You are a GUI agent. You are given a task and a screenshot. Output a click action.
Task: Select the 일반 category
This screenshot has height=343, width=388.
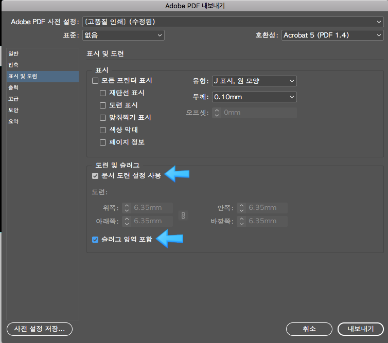coord(43,53)
